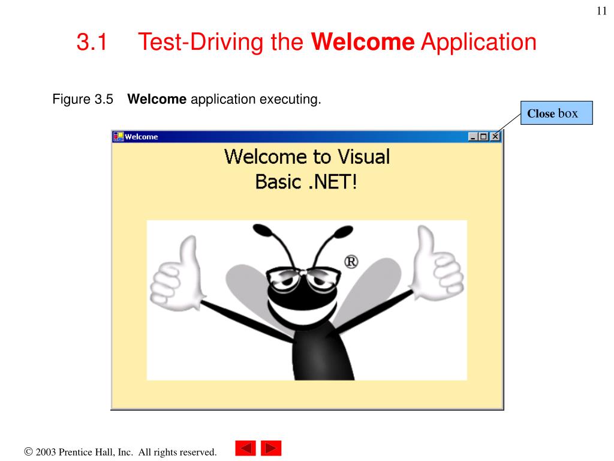Click the slide number 11
614x461 pixels.
601,11
